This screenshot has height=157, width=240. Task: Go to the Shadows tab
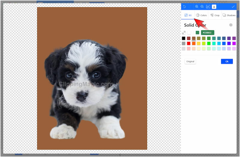229,15
